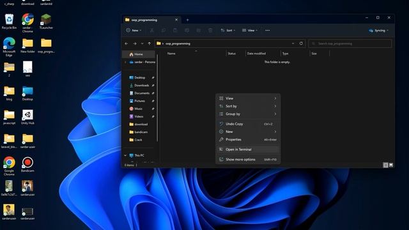Open the New submenu in context menu
Viewport: 409px width, 230px height.
click(248, 132)
